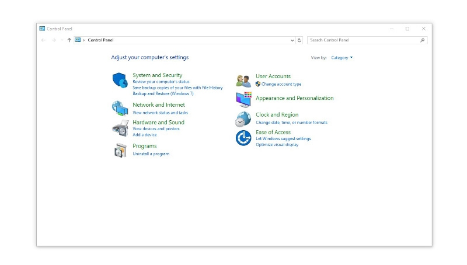Click the shield icon beside Change account type

click(x=258, y=84)
